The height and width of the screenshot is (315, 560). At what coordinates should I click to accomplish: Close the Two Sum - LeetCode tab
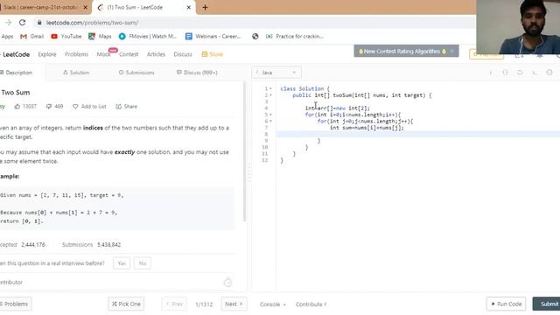click(189, 7)
